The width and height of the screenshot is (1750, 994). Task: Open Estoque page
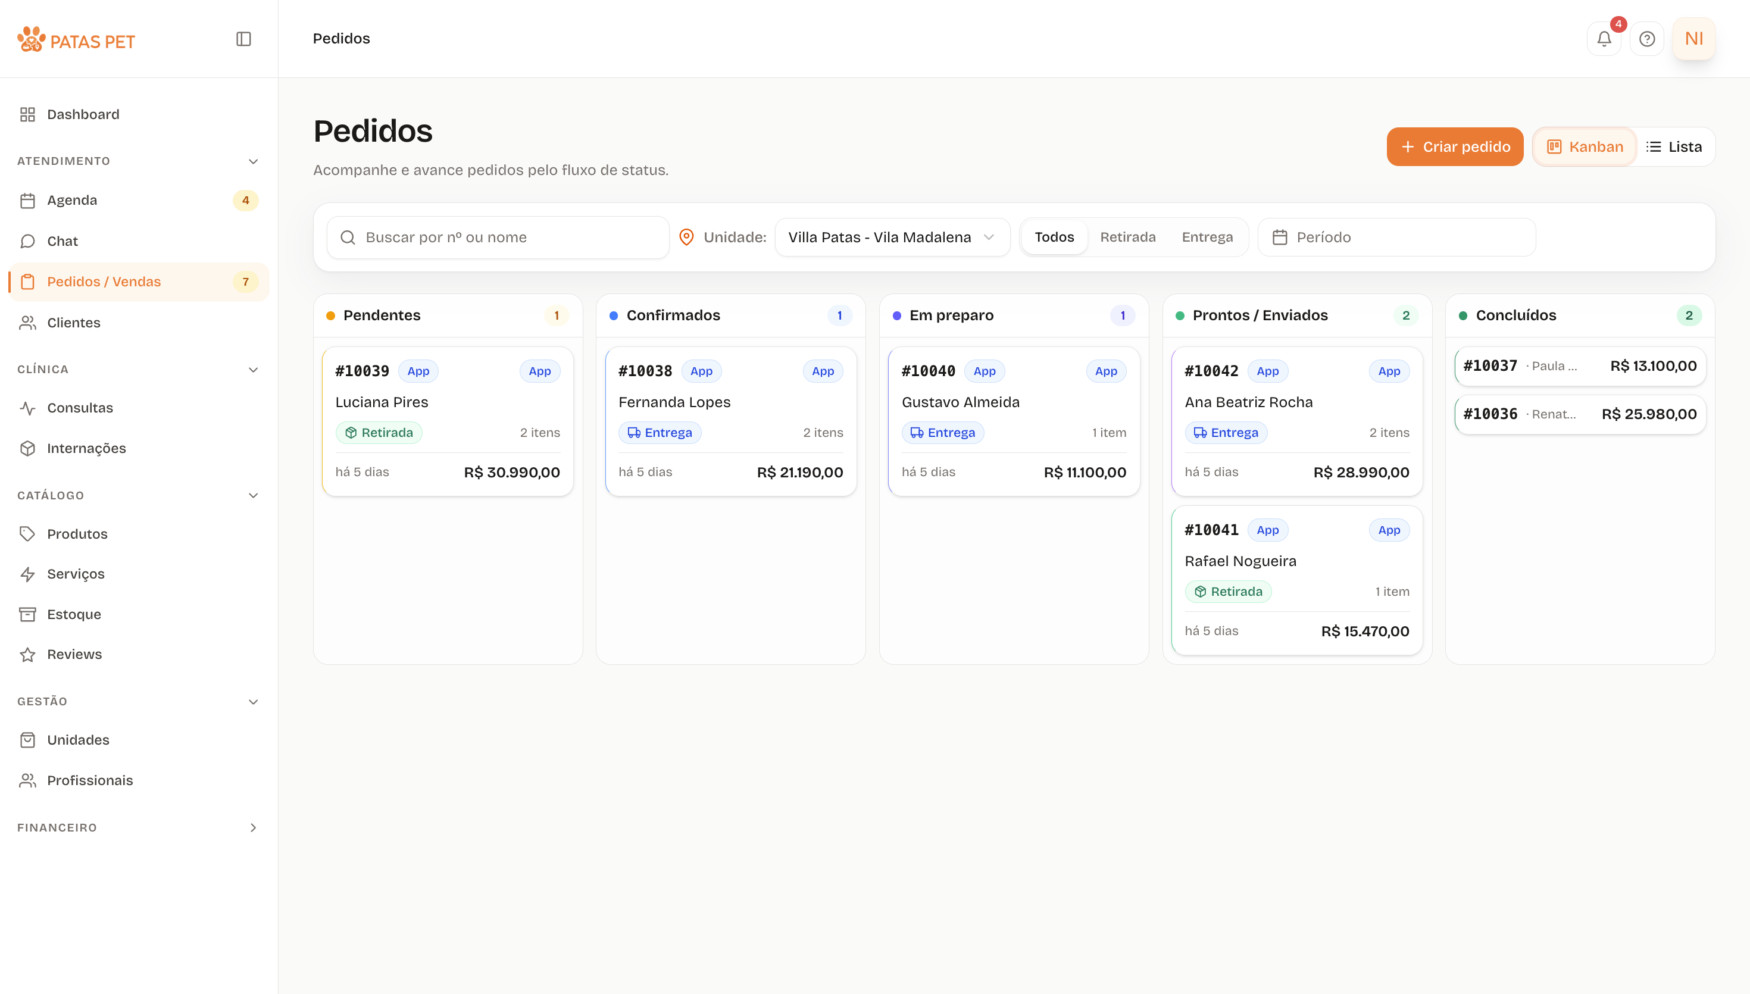click(x=139, y=614)
